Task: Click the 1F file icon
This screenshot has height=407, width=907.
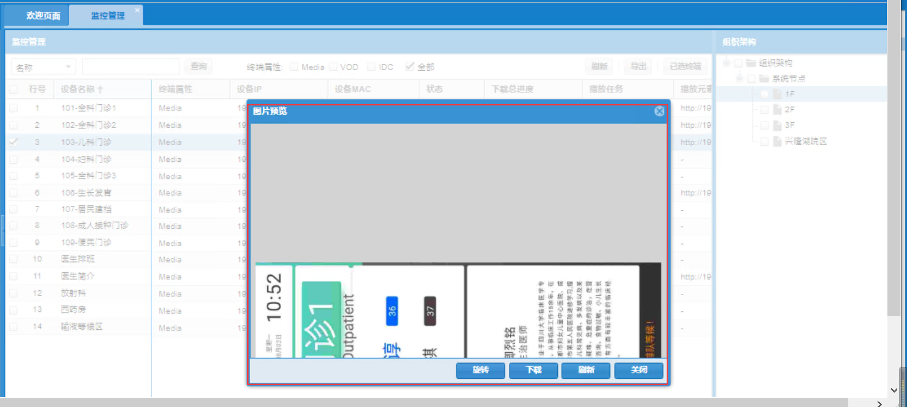Action: click(x=778, y=94)
